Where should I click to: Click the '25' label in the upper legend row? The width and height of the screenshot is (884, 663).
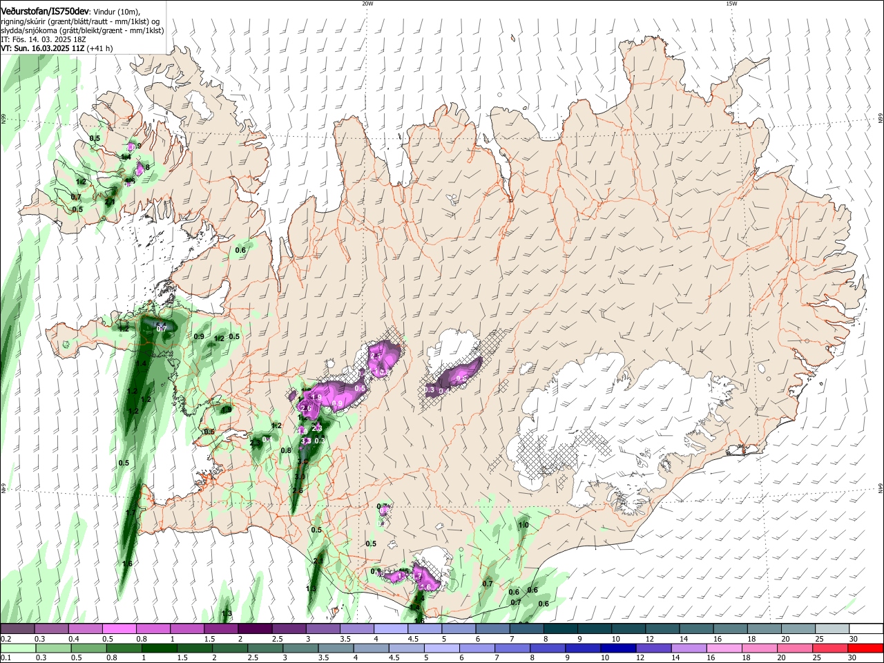pos(819,639)
